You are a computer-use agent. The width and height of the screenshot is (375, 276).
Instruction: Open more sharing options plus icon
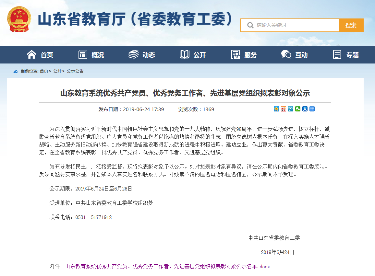312,109
